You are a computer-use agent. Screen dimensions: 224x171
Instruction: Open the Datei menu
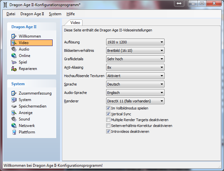pos(11,14)
